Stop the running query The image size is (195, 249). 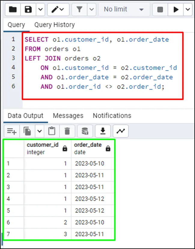[x=160, y=10]
